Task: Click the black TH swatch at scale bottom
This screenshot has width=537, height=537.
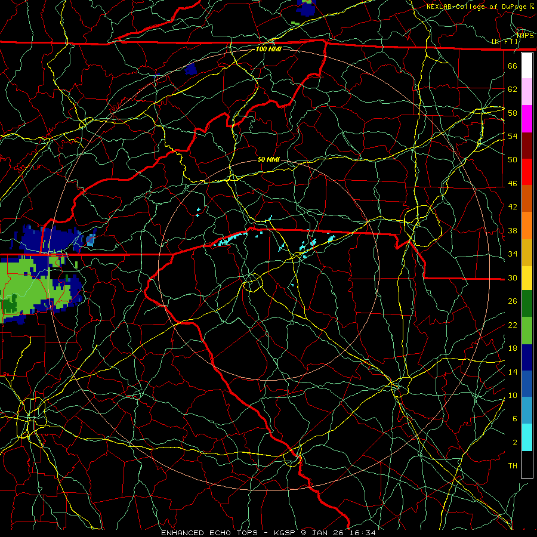Action: point(527,464)
